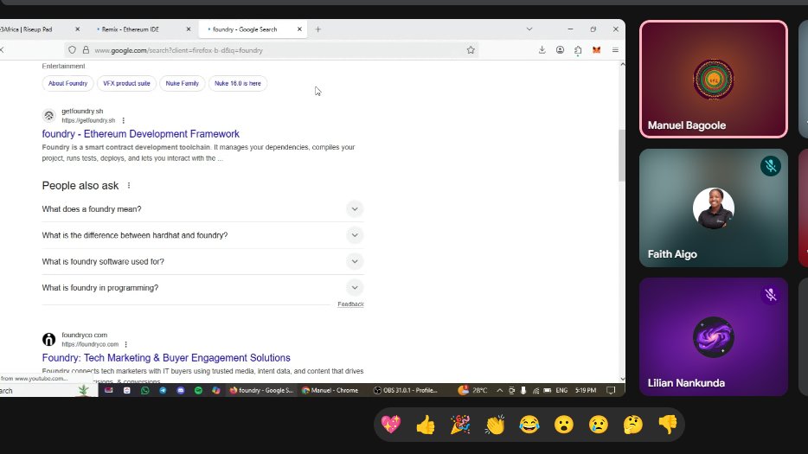This screenshot has height=454, width=808.
Task: Send the crying face reaction
Action: [x=599, y=425]
